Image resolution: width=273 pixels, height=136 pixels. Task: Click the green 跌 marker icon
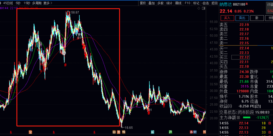[x=171, y=132]
